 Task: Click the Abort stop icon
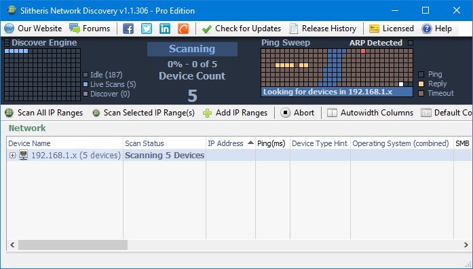[x=285, y=113]
